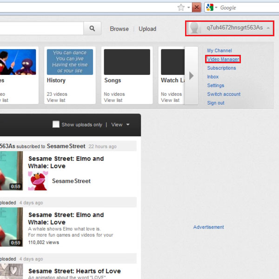
Task: Click Google search engine icon
Action: click(210, 7)
